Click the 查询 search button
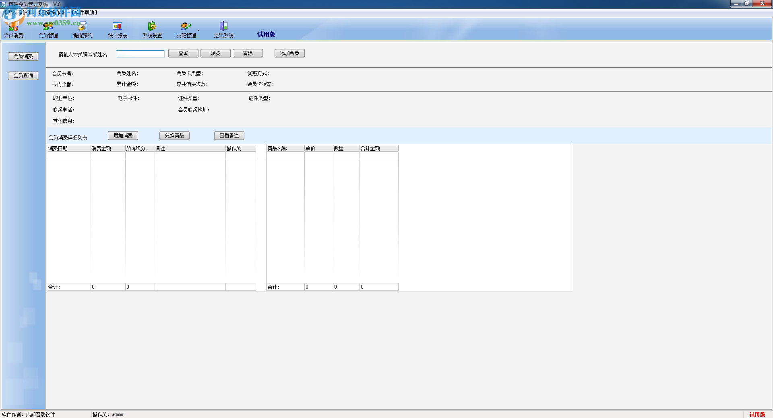The image size is (773, 418). coord(183,53)
